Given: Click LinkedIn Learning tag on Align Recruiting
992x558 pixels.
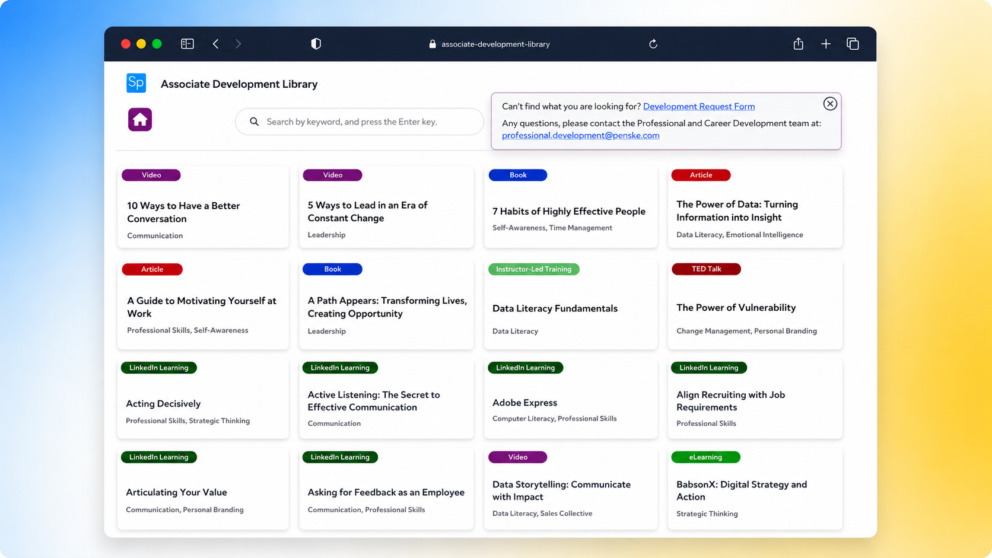Looking at the screenshot, I should point(709,368).
